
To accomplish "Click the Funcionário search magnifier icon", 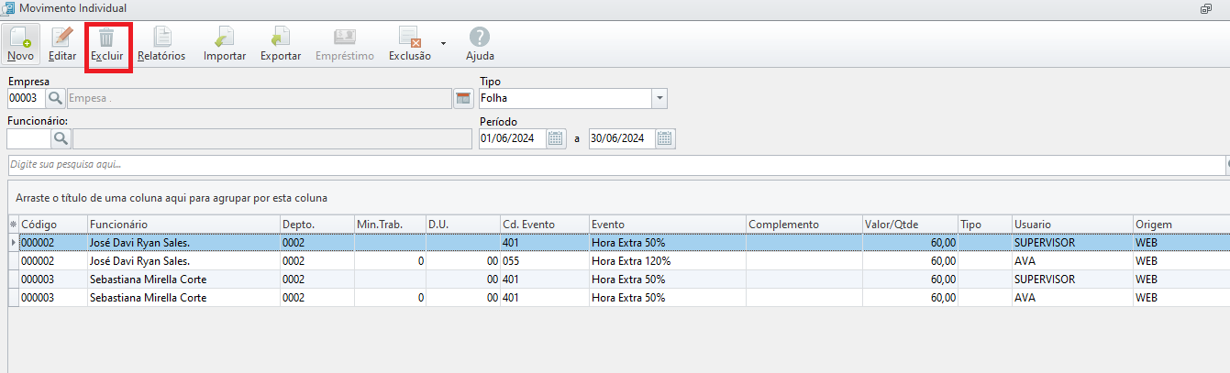I will click(61, 138).
